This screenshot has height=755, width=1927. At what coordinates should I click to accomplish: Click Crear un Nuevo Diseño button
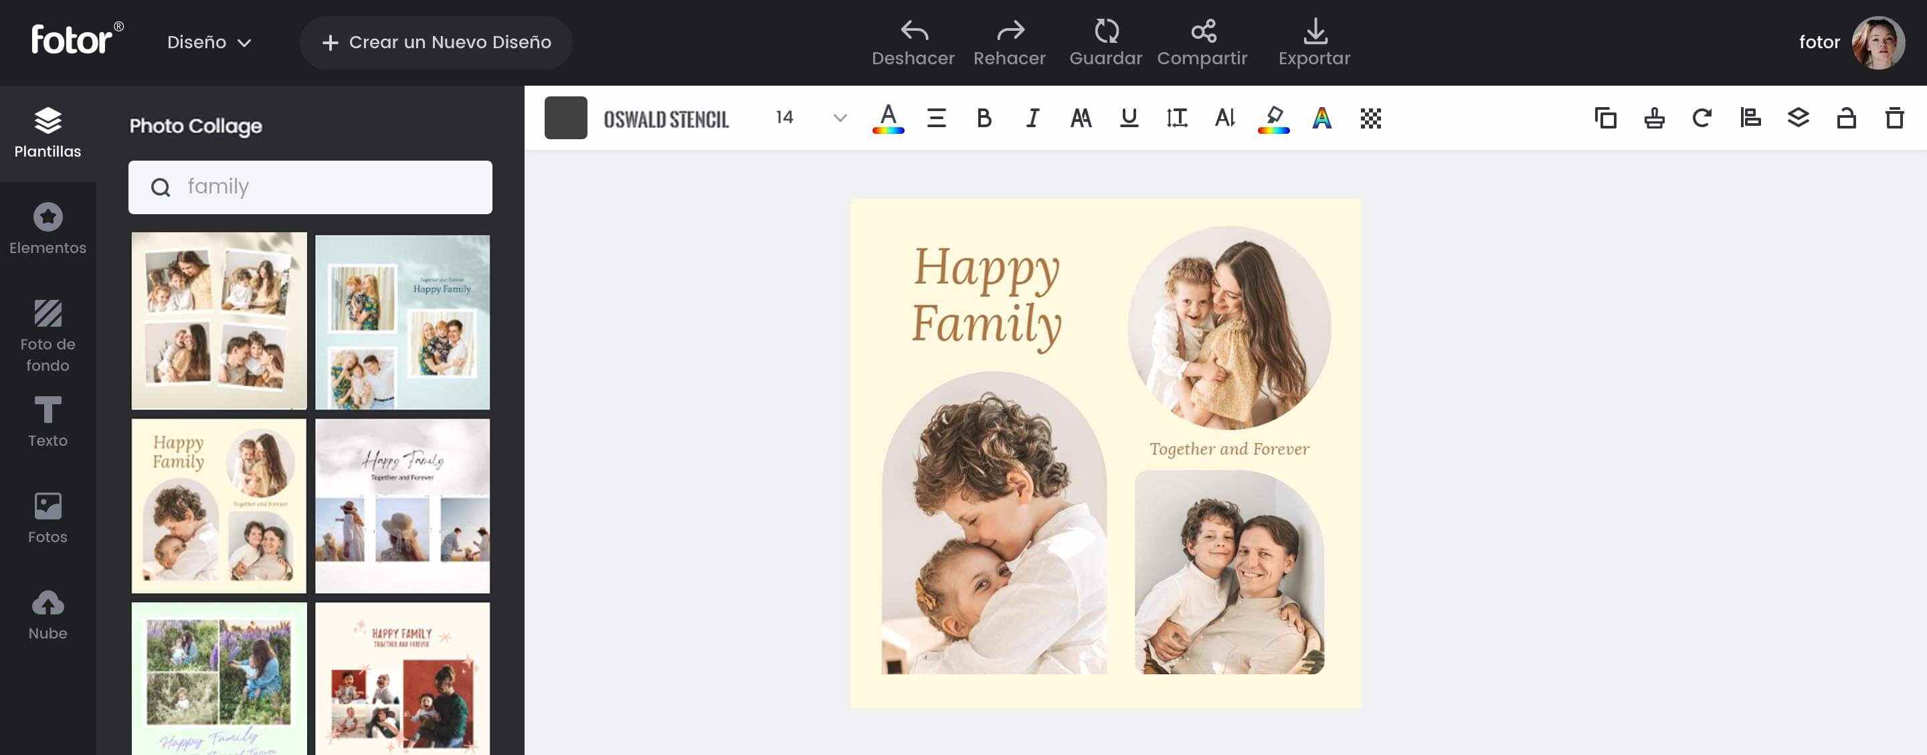pyautogui.click(x=436, y=43)
